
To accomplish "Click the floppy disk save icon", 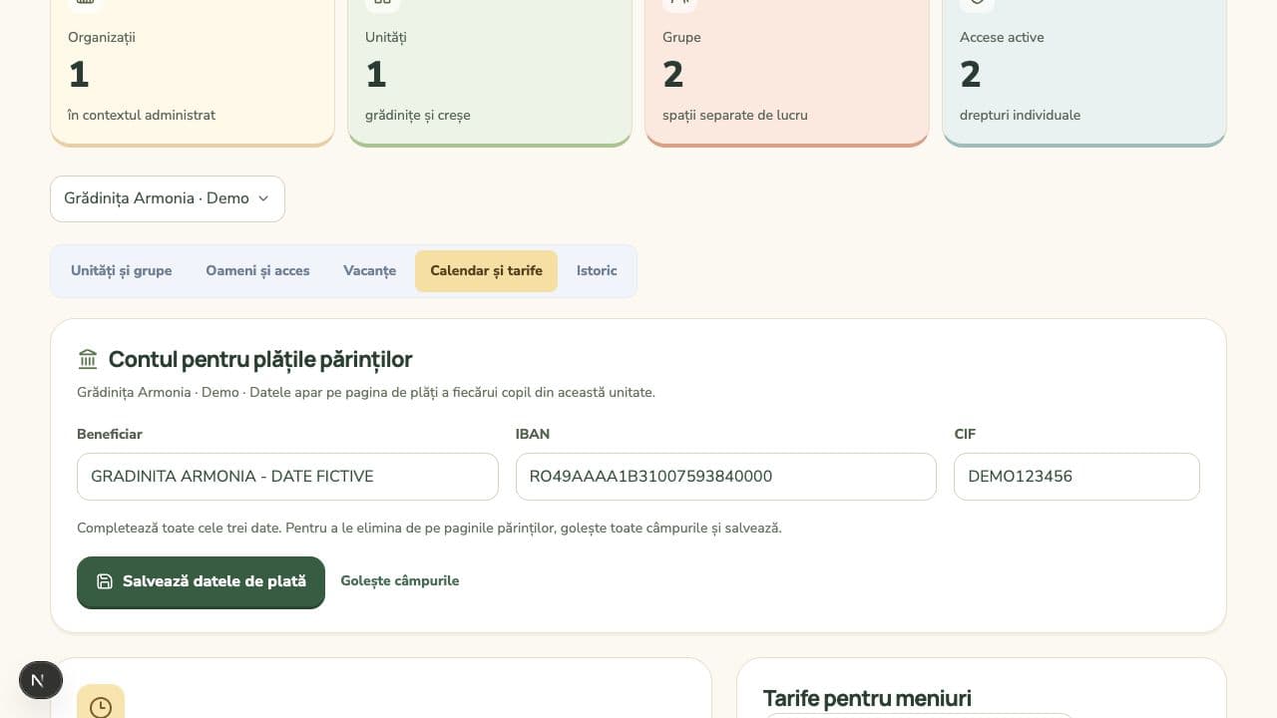I will tap(105, 581).
